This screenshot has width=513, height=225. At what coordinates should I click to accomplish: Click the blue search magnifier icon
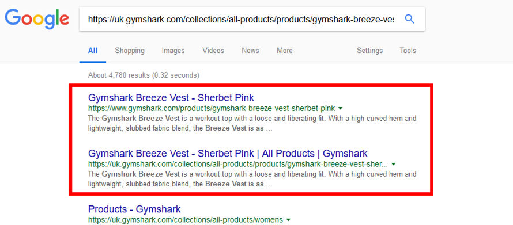tap(409, 19)
